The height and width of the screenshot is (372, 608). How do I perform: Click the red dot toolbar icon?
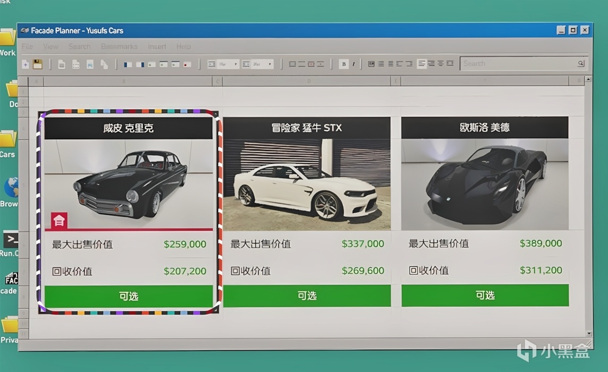187,64
